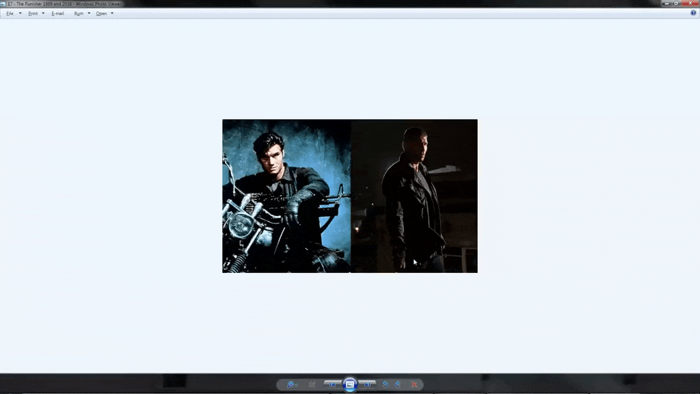Close the Windows Photo Viewer window
700x394 pixels.
689,3
